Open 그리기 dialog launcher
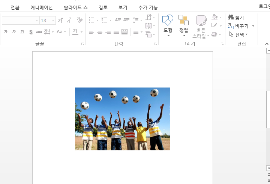The image size is (270, 184). coord(222,44)
